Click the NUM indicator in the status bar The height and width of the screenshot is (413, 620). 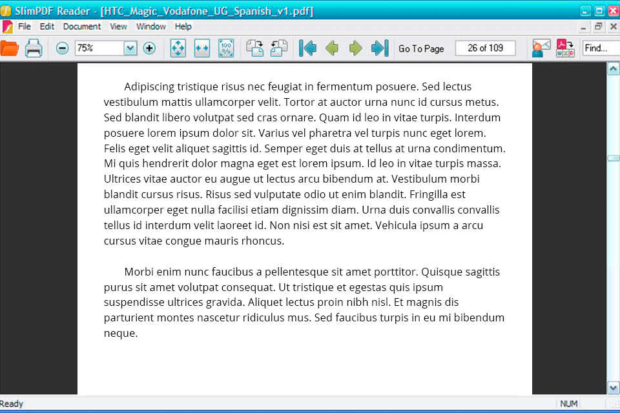click(x=568, y=403)
